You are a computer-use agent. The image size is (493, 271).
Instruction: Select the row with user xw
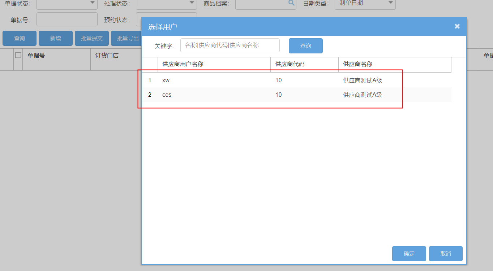[x=296, y=80]
